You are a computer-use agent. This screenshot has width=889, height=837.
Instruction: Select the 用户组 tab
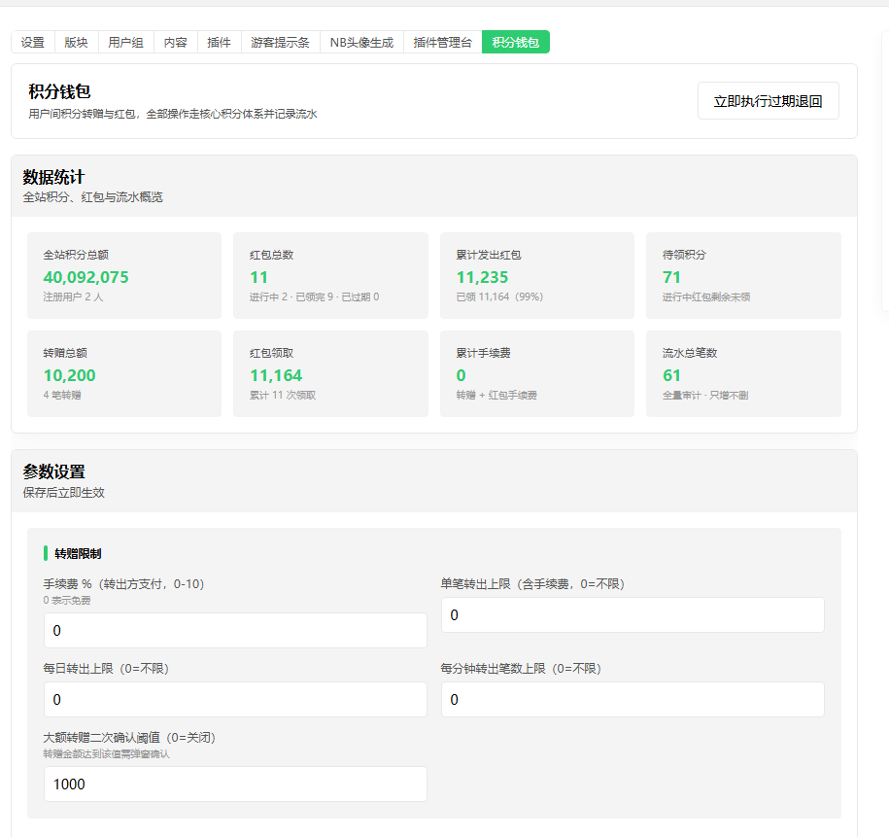(126, 42)
